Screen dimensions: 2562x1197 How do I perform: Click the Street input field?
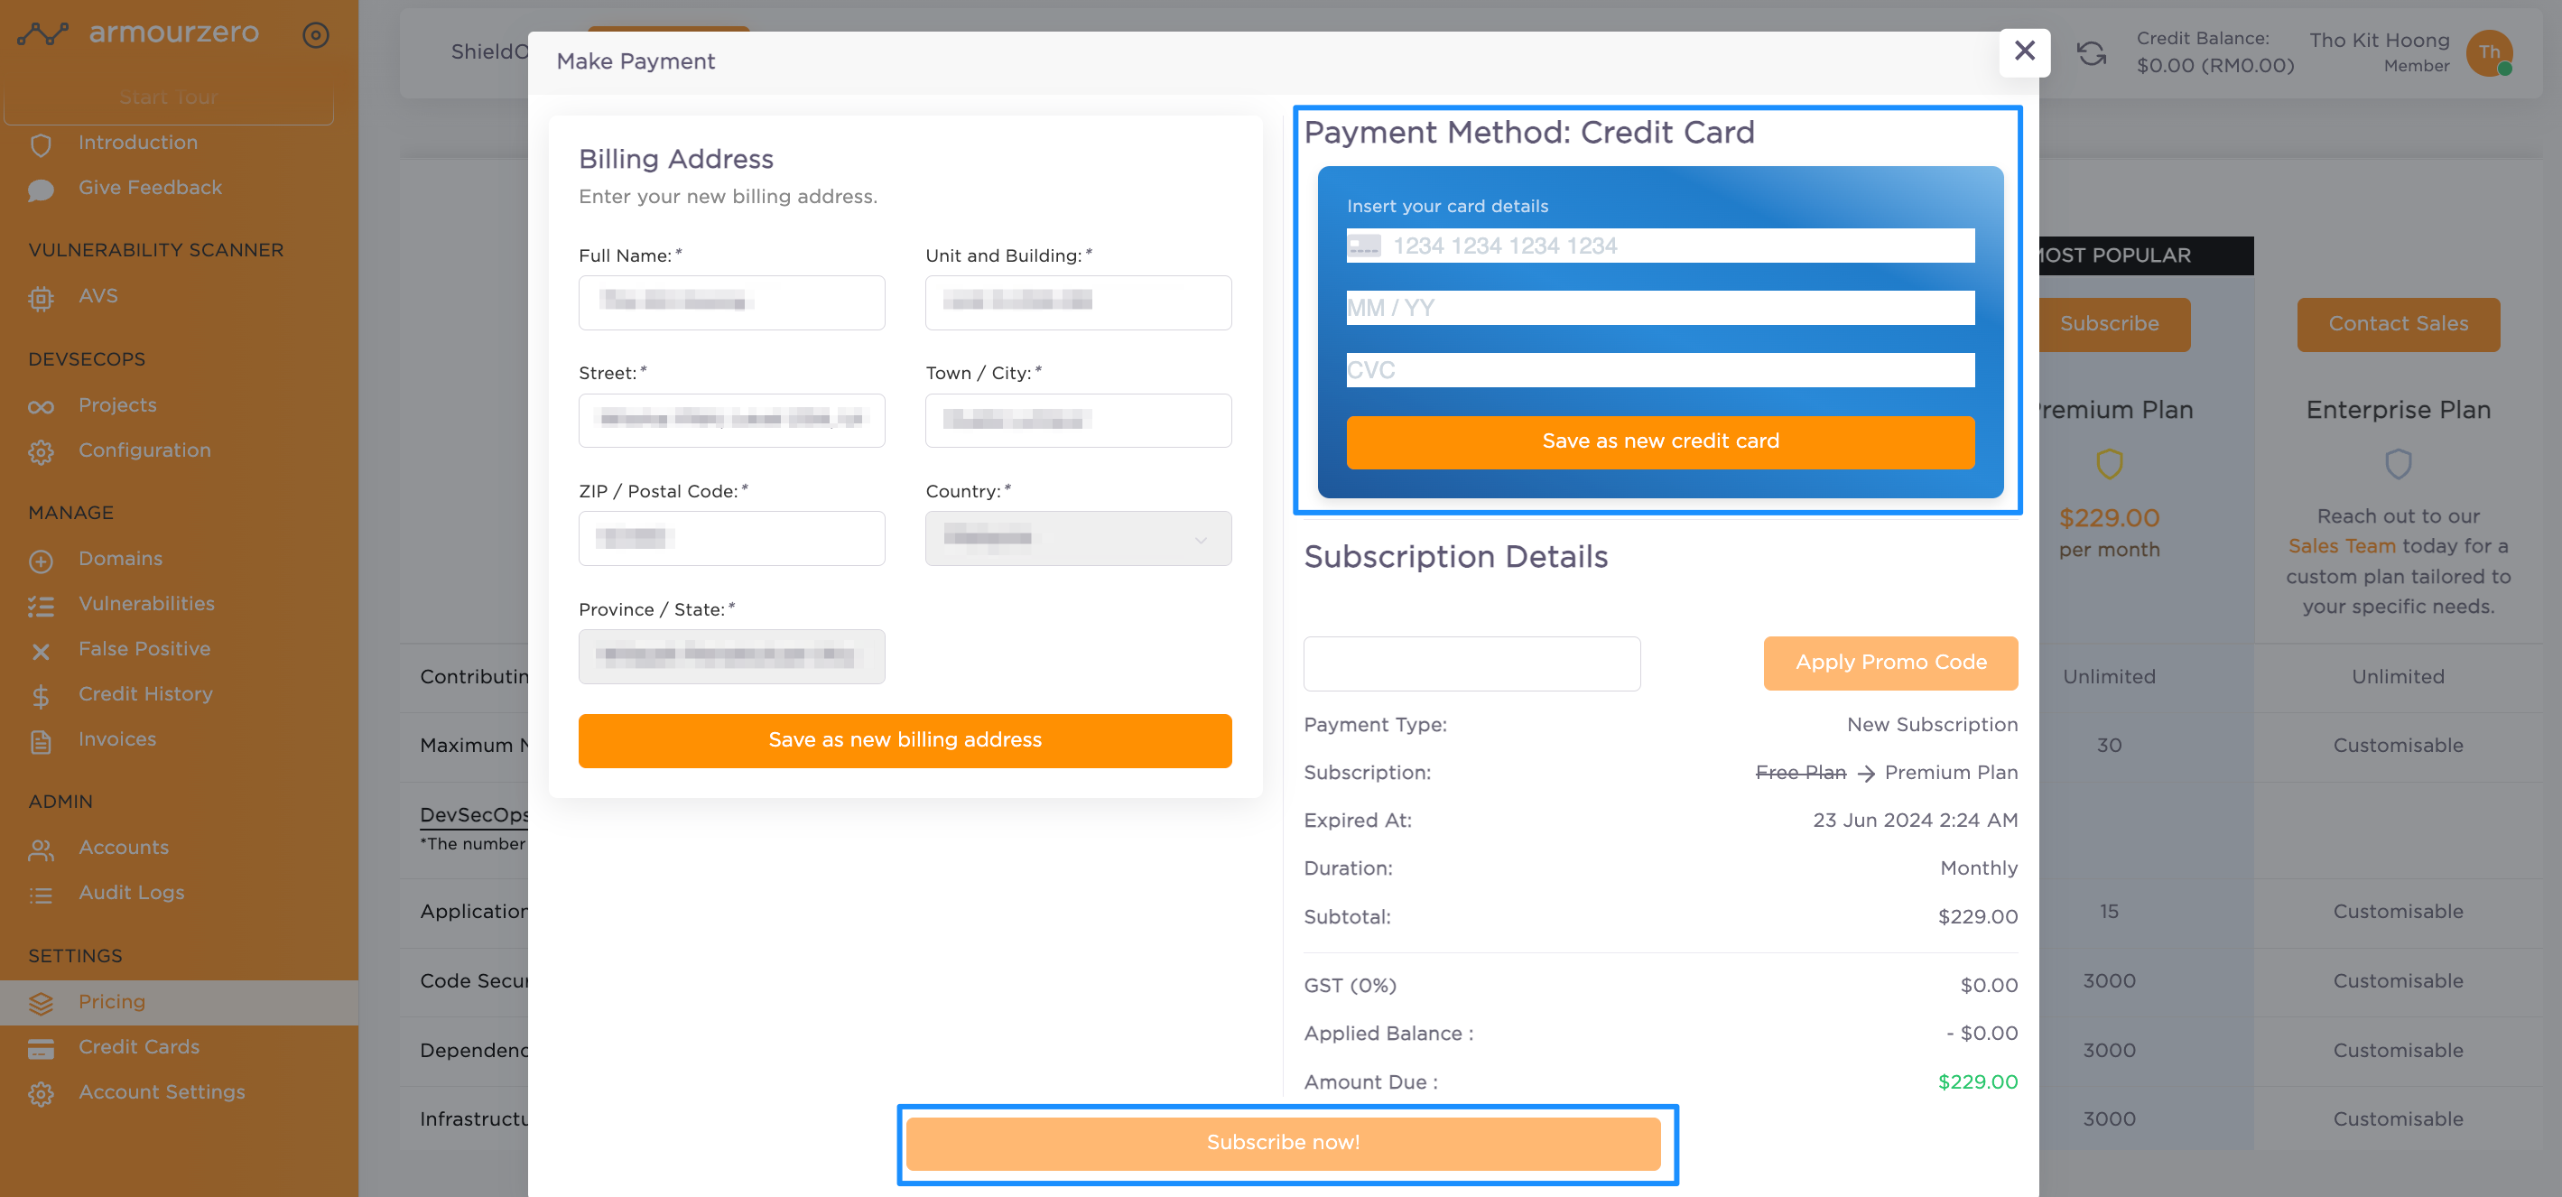click(731, 421)
